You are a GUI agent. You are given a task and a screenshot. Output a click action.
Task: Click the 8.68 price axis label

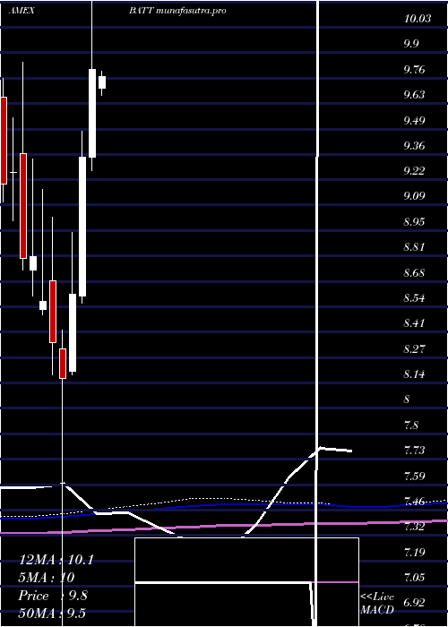pos(414,273)
